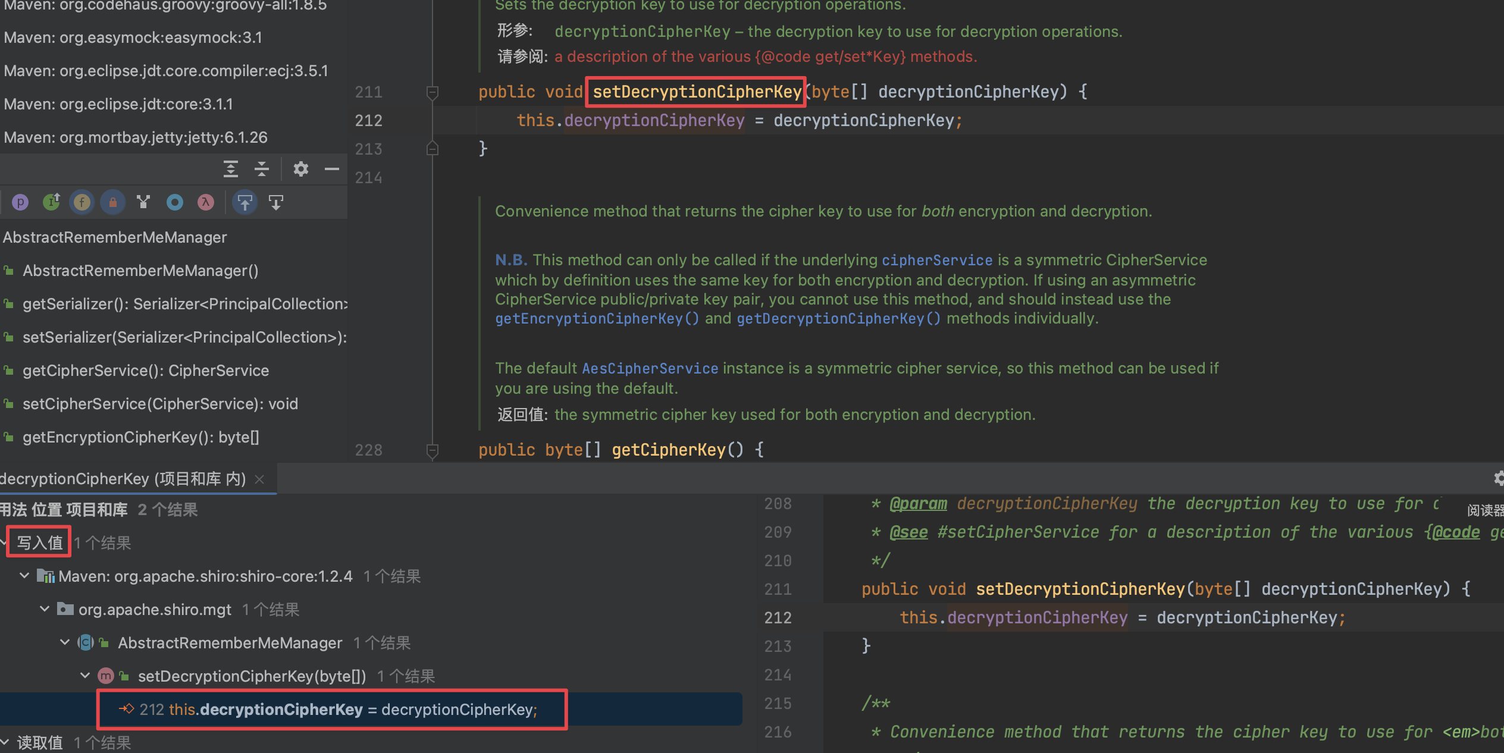This screenshot has height=753, width=1504.
Task: Click public access icon on setDecryptionCipherKey result
Action: pyautogui.click(x=124, y=676)
